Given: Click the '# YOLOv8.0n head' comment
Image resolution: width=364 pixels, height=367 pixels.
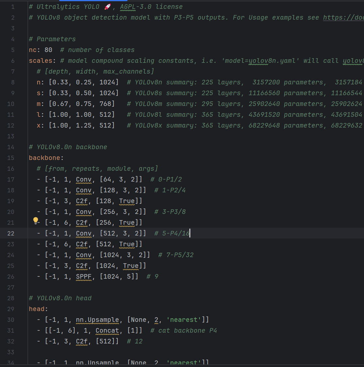Looking at the screenshot, I should pyautogui.click(x=60, y=298).
